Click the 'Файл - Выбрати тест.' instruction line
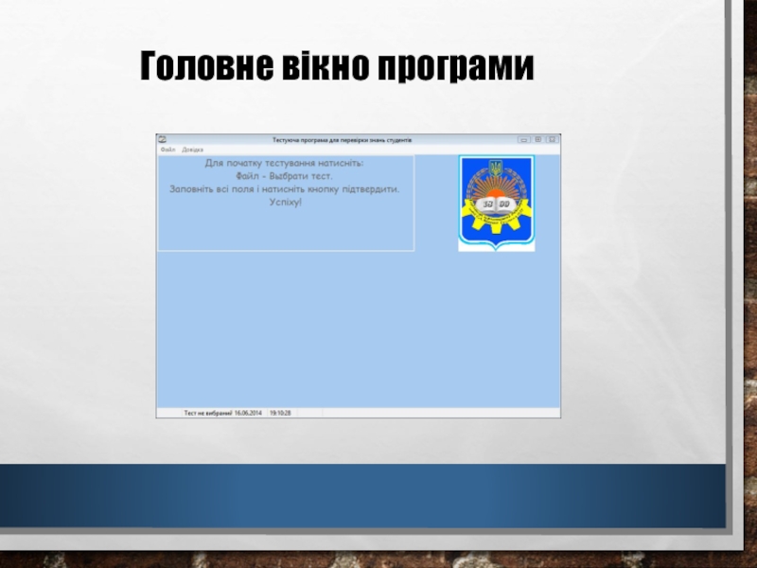This screenshot has width=757, height=568. tap(284, 176)
